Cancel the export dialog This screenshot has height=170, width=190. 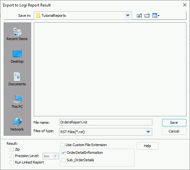tap(174, 131)
